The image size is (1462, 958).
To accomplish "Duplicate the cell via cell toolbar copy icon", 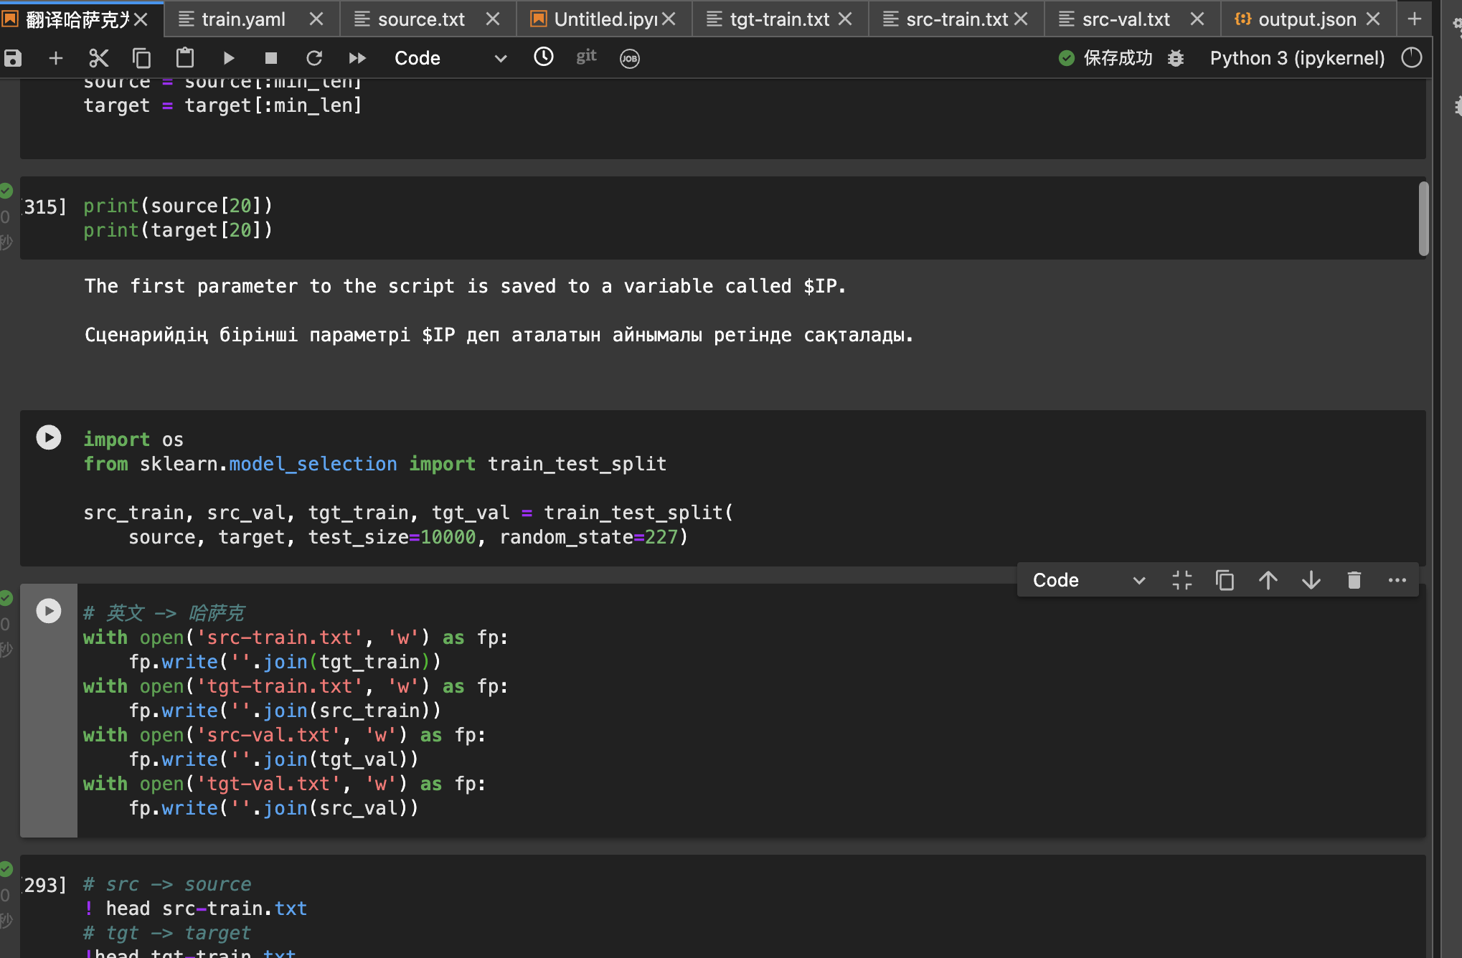I will pyautogui.click(x=1225, y=580).
